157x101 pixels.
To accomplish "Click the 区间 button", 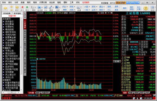I will pos(117,61).
